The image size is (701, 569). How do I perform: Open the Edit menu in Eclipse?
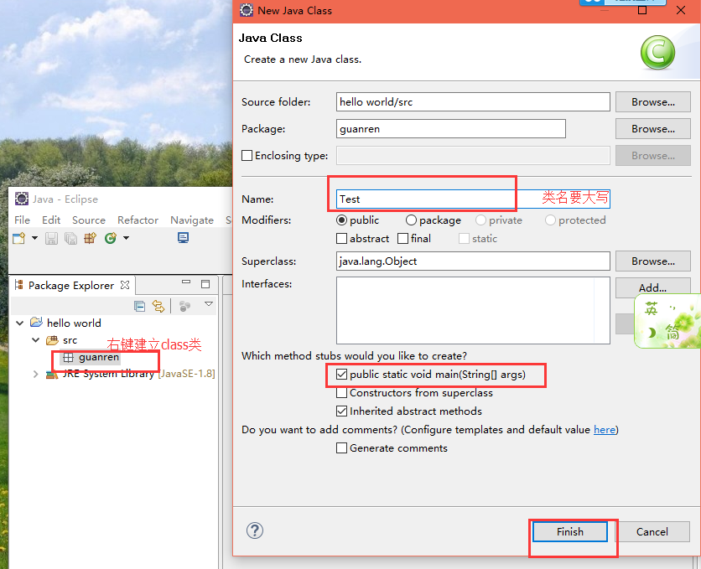point(51,220)
